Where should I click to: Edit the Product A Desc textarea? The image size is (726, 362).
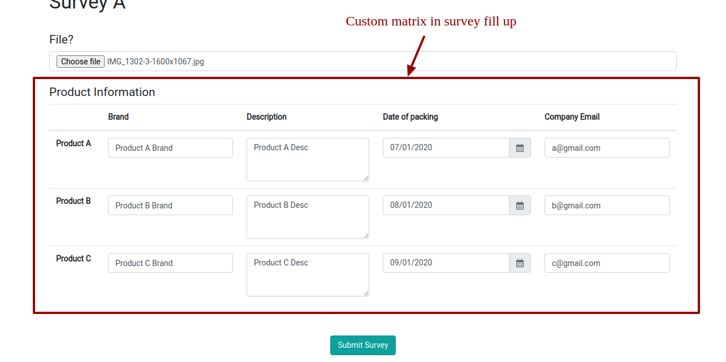(307, 160)
